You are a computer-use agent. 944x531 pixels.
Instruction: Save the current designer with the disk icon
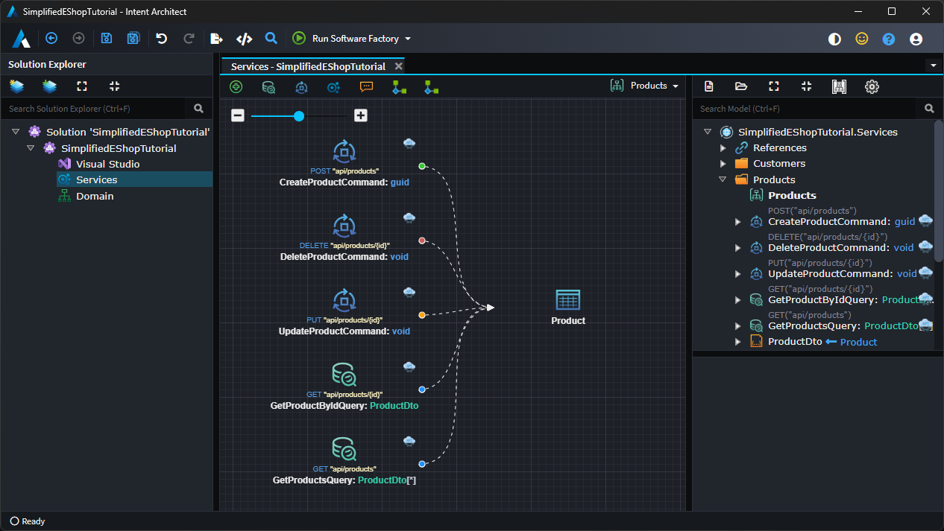point(106,38)
